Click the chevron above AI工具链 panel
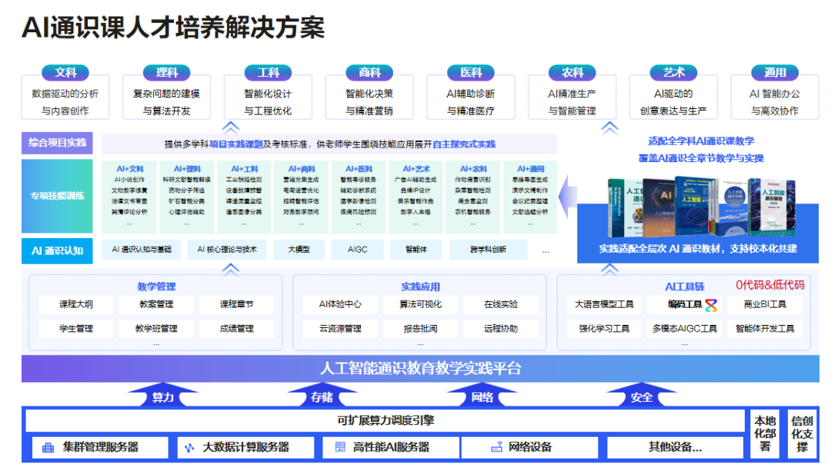Viewport: 831px width, 467px height. (609, 269)
